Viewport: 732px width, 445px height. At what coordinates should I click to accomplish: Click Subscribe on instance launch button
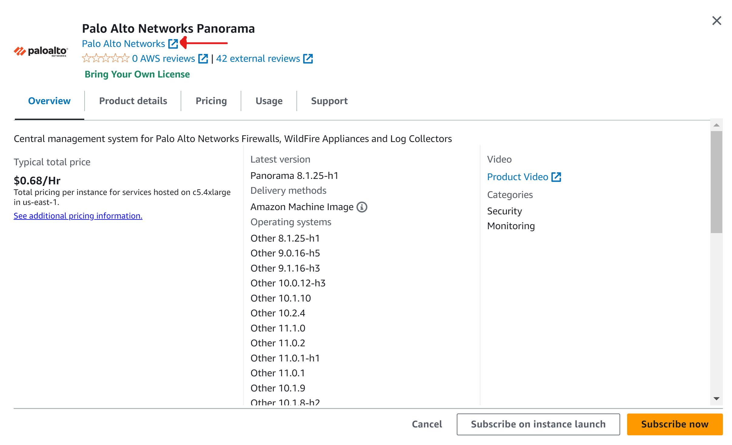[538, 424]
